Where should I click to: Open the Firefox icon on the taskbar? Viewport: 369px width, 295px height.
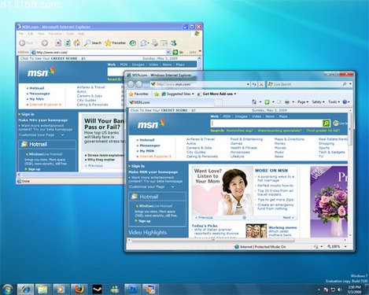click(79, 289)
